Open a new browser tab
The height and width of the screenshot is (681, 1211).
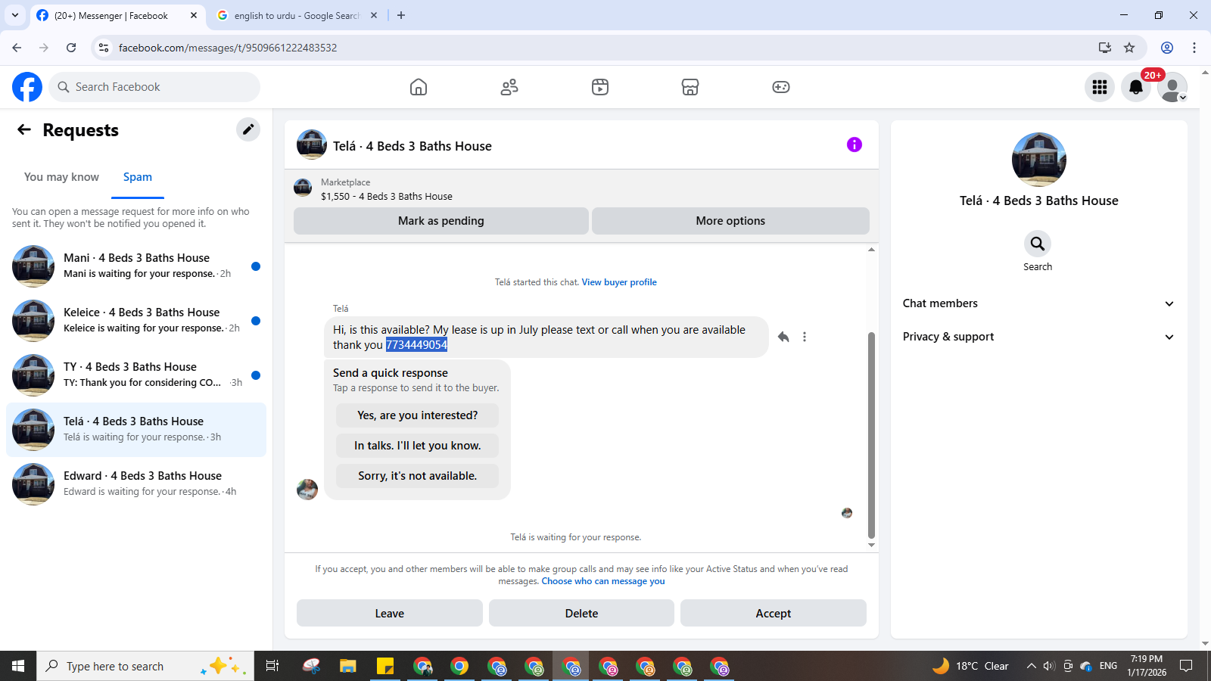[401, 15]
